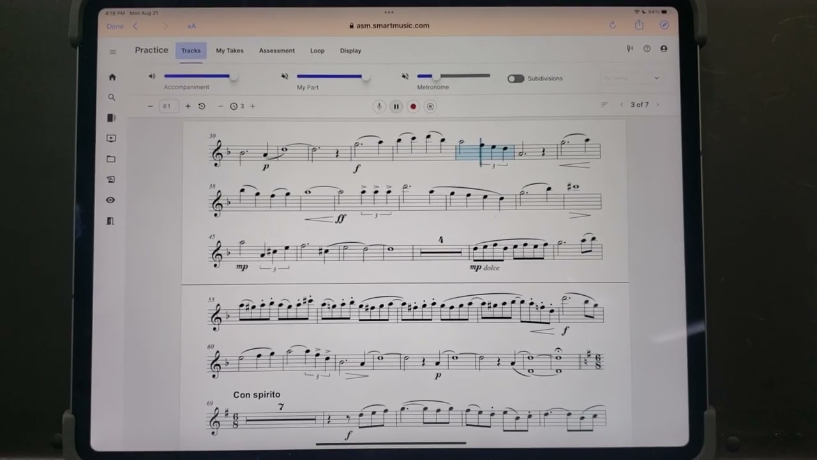The image size is (817, 460).
Task: Click the page indicator 3 of 7
Action: pos(640,105)
